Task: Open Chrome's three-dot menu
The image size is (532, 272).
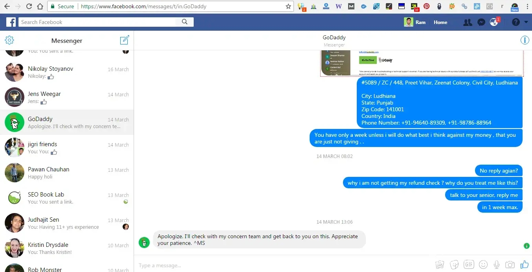Action: pyautogui.click(x=527, y=6)
